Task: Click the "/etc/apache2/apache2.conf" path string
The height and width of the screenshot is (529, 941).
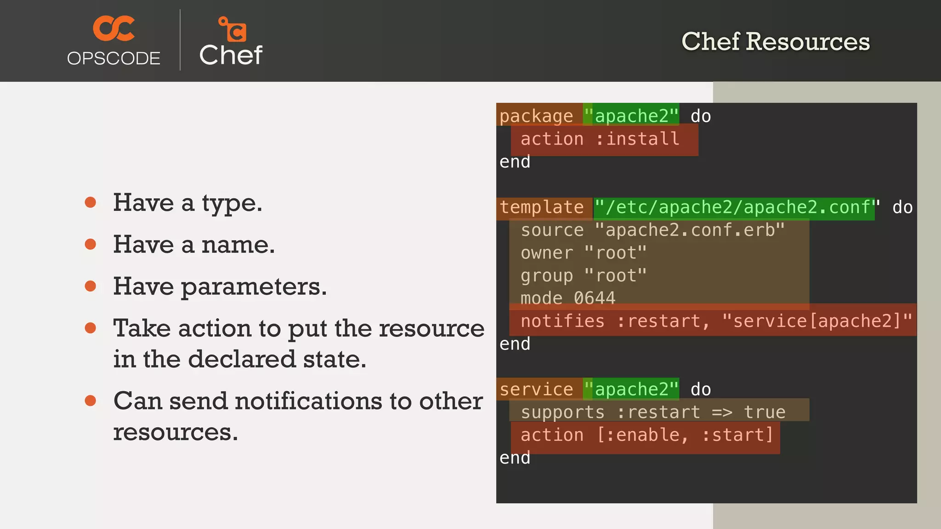Action: point(737,207)
